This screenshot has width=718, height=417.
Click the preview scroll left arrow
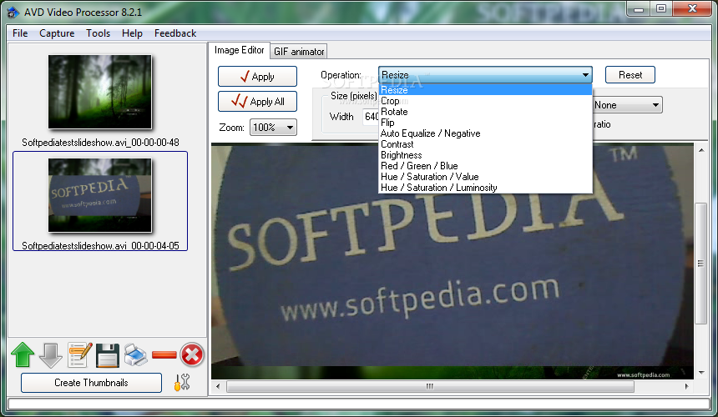click(218, 386)
